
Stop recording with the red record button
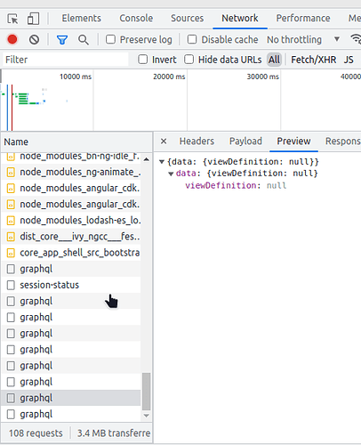click(12, 39)
